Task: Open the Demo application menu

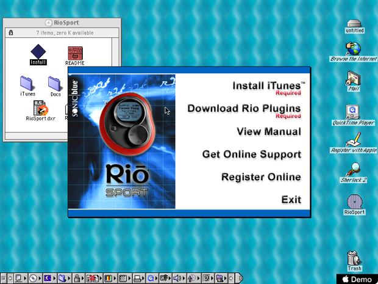Action: pos(357,279)
